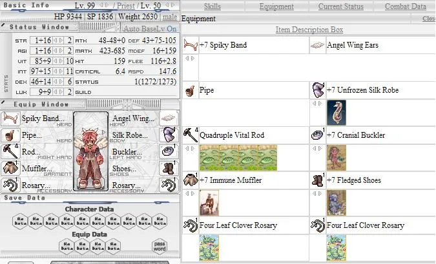Click the Angel Wing Ears icon in Equip Window
The width and height of the screenshot is (436, 264).
tap(167, 118)
